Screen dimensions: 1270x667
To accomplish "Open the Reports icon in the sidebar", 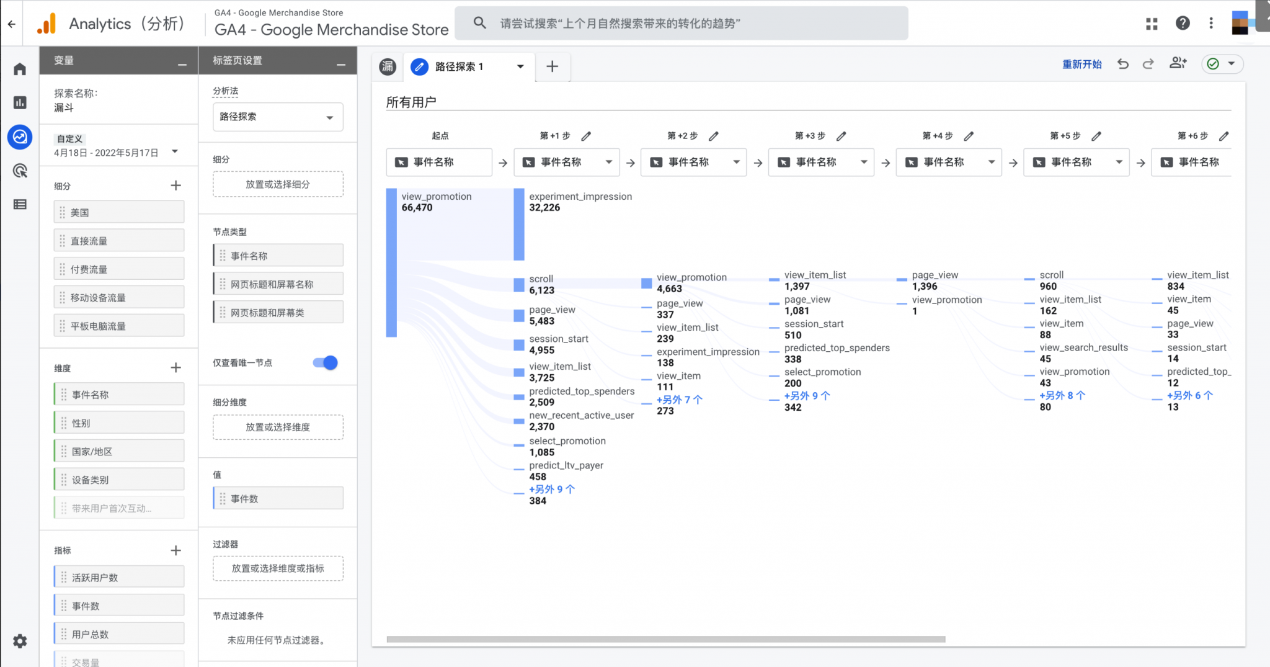I will (19, 103).
